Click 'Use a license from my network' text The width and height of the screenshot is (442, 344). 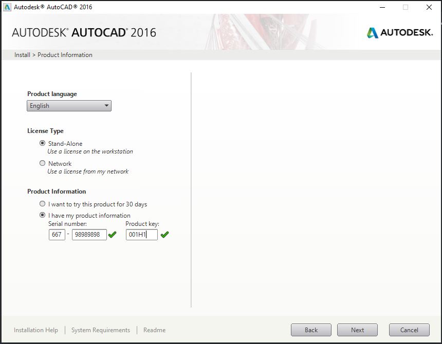tap(88, 171)
